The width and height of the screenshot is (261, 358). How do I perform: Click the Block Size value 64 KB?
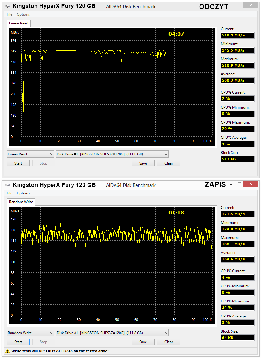237,338
